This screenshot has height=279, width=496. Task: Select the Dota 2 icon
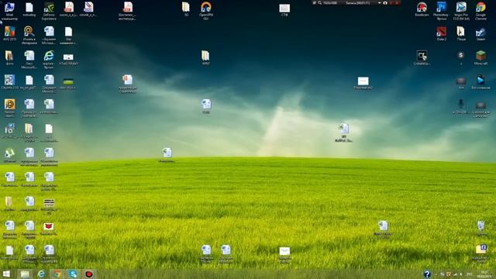[x=441, y=33]
